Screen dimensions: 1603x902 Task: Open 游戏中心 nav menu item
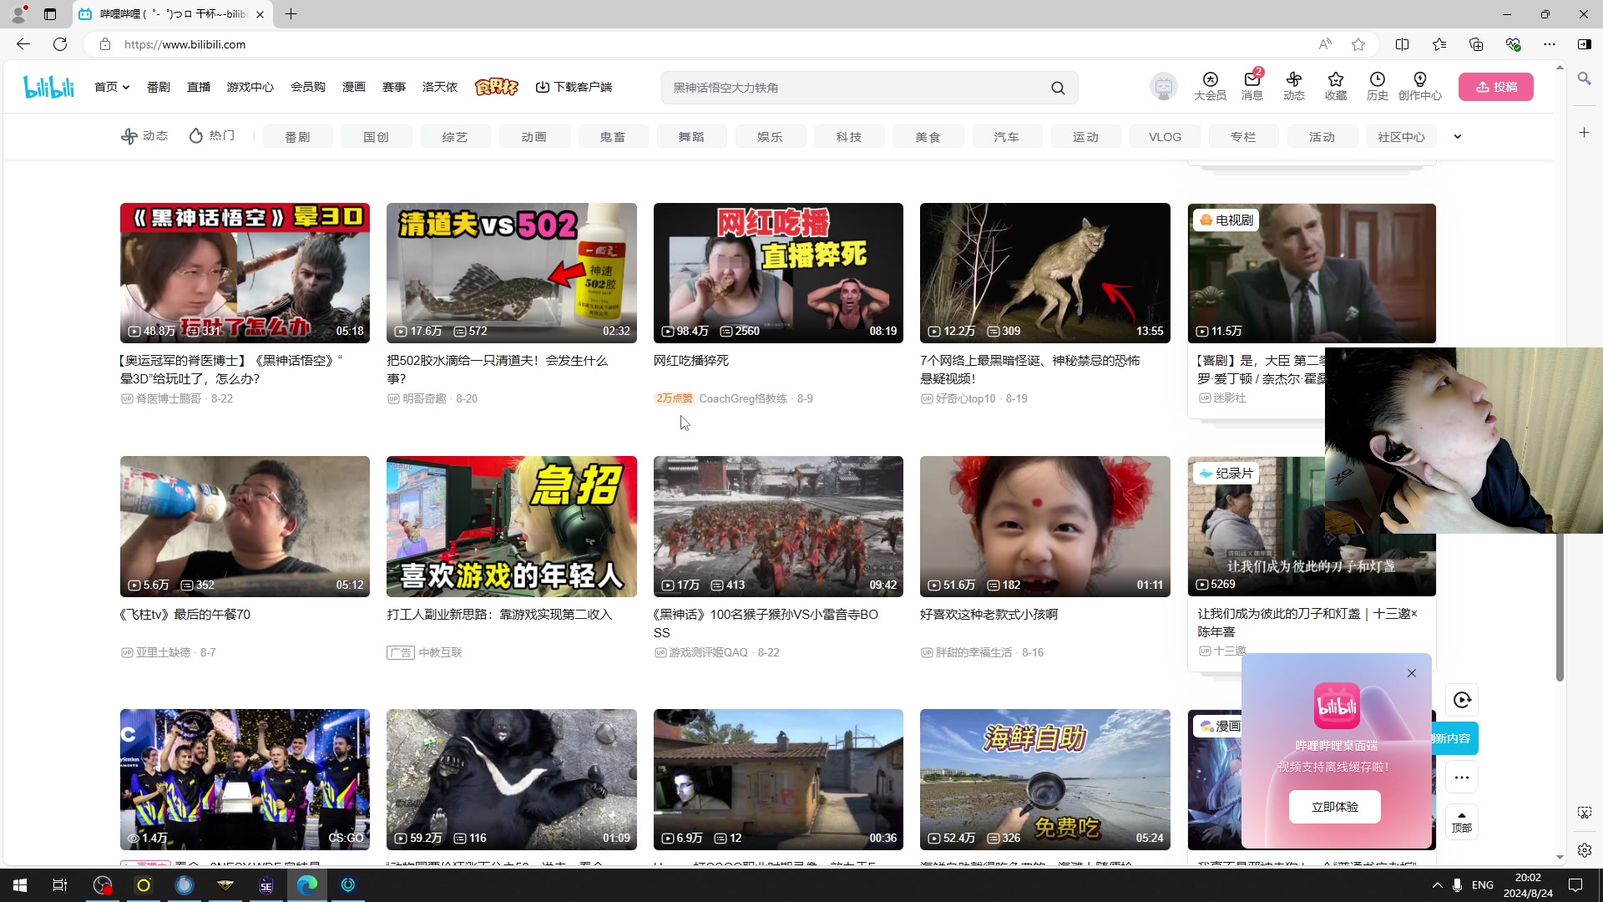coord(250,87)
